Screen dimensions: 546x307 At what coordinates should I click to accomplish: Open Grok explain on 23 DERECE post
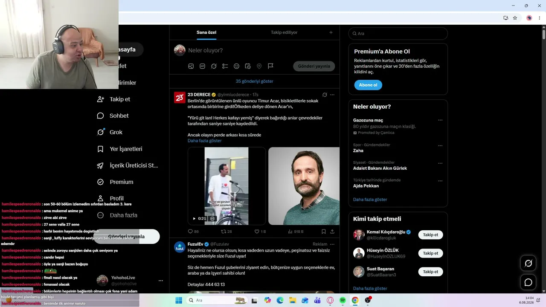click(325, 95)
